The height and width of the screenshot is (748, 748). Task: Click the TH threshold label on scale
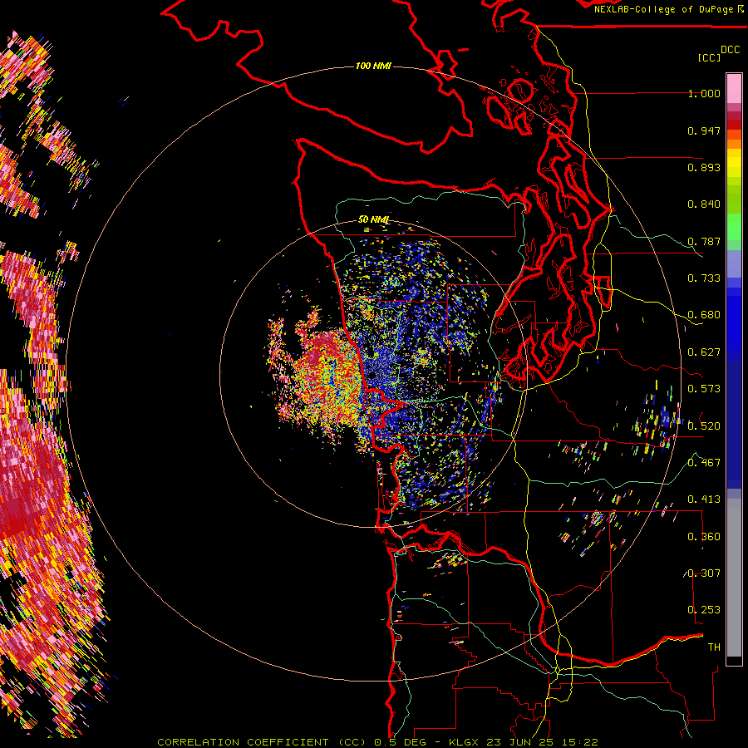(714, 647)
